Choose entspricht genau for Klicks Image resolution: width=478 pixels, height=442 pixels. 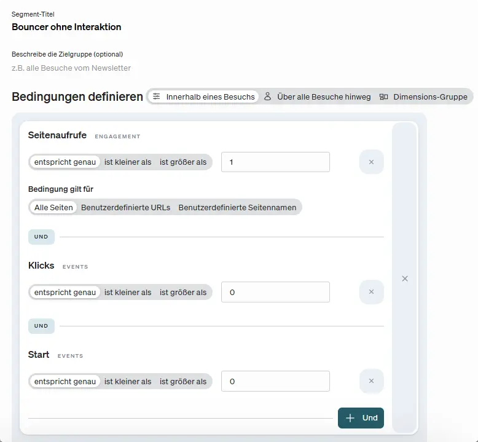coord(65,292)
